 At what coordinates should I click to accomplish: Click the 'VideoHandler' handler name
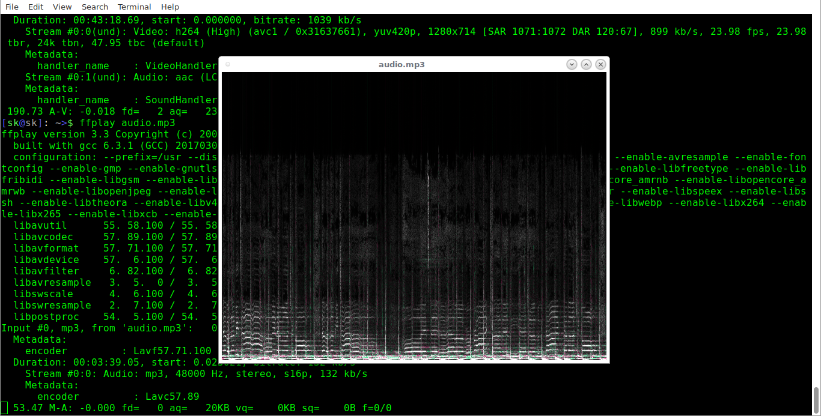[182, 65]
